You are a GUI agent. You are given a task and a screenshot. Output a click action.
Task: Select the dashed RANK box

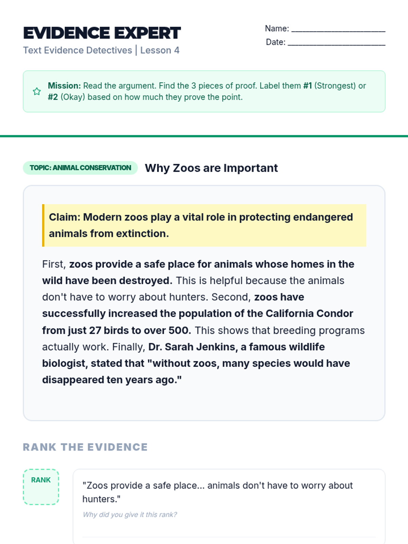41,487
